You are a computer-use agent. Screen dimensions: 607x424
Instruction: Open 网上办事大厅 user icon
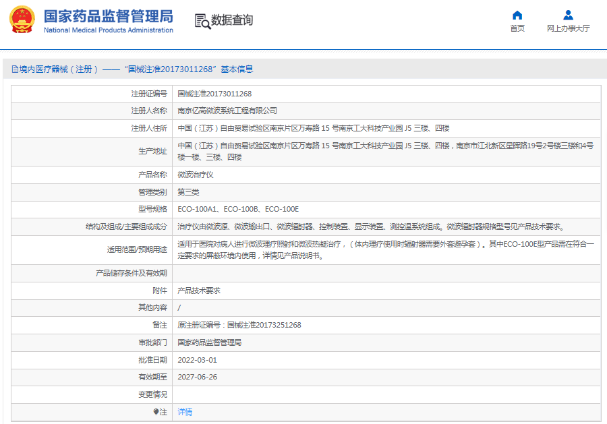click(x=568, y=15)
